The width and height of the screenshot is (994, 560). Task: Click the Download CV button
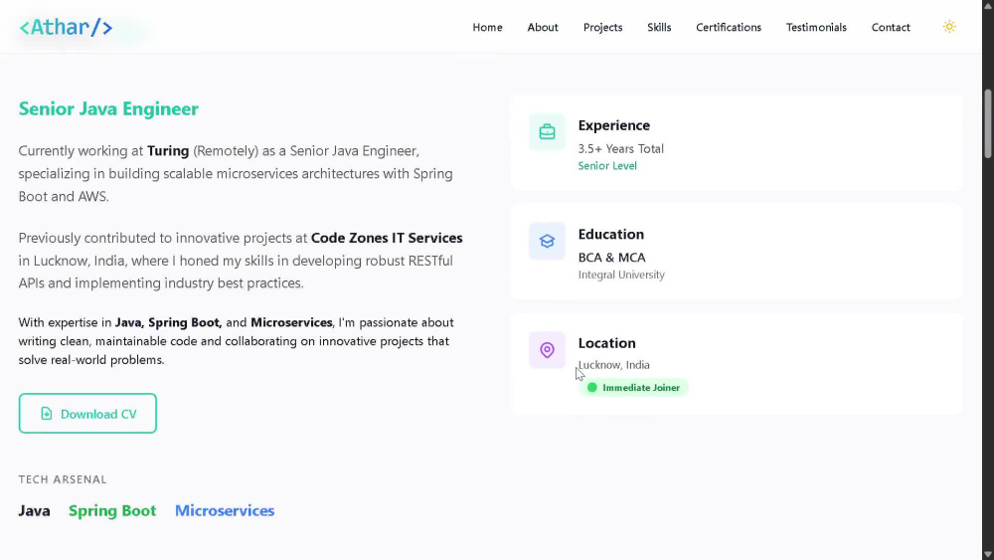pyautogui.click(x=87, y=414)
